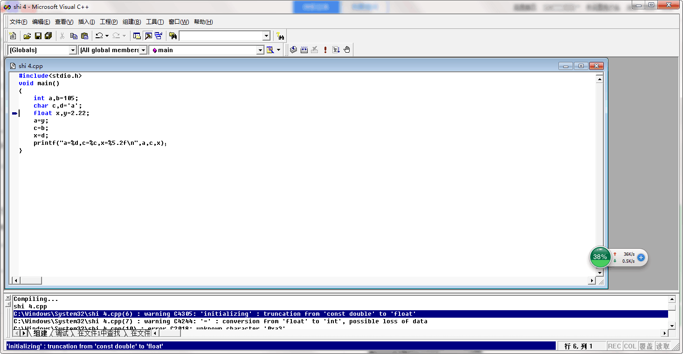The height and width of the screenshot is (354, 683).
Task: Click the Find in Files binoculars icon
Action: point(173,36)
